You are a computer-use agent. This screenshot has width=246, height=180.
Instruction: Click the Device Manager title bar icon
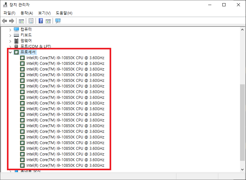click(5, 5)
